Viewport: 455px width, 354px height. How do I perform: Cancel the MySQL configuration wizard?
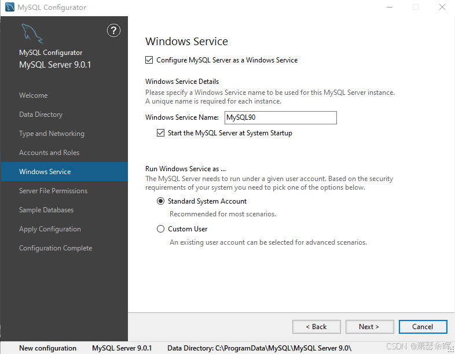423,327
